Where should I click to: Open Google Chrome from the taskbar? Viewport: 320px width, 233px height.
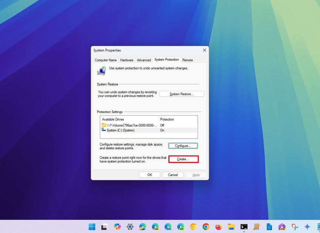click(x=206, y=227)
